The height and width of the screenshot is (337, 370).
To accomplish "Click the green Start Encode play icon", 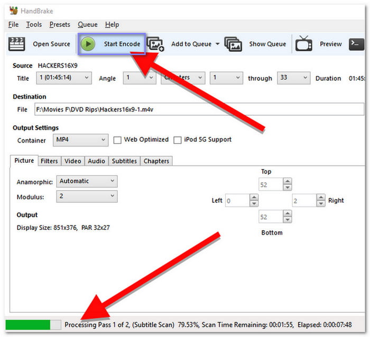I will [88, 44].
